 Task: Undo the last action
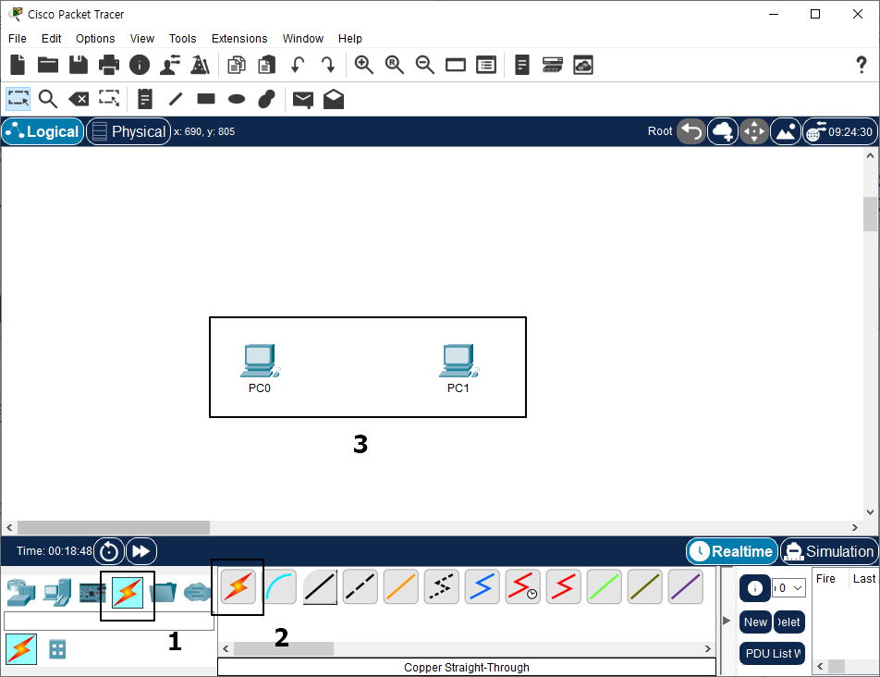coord(298,65)
